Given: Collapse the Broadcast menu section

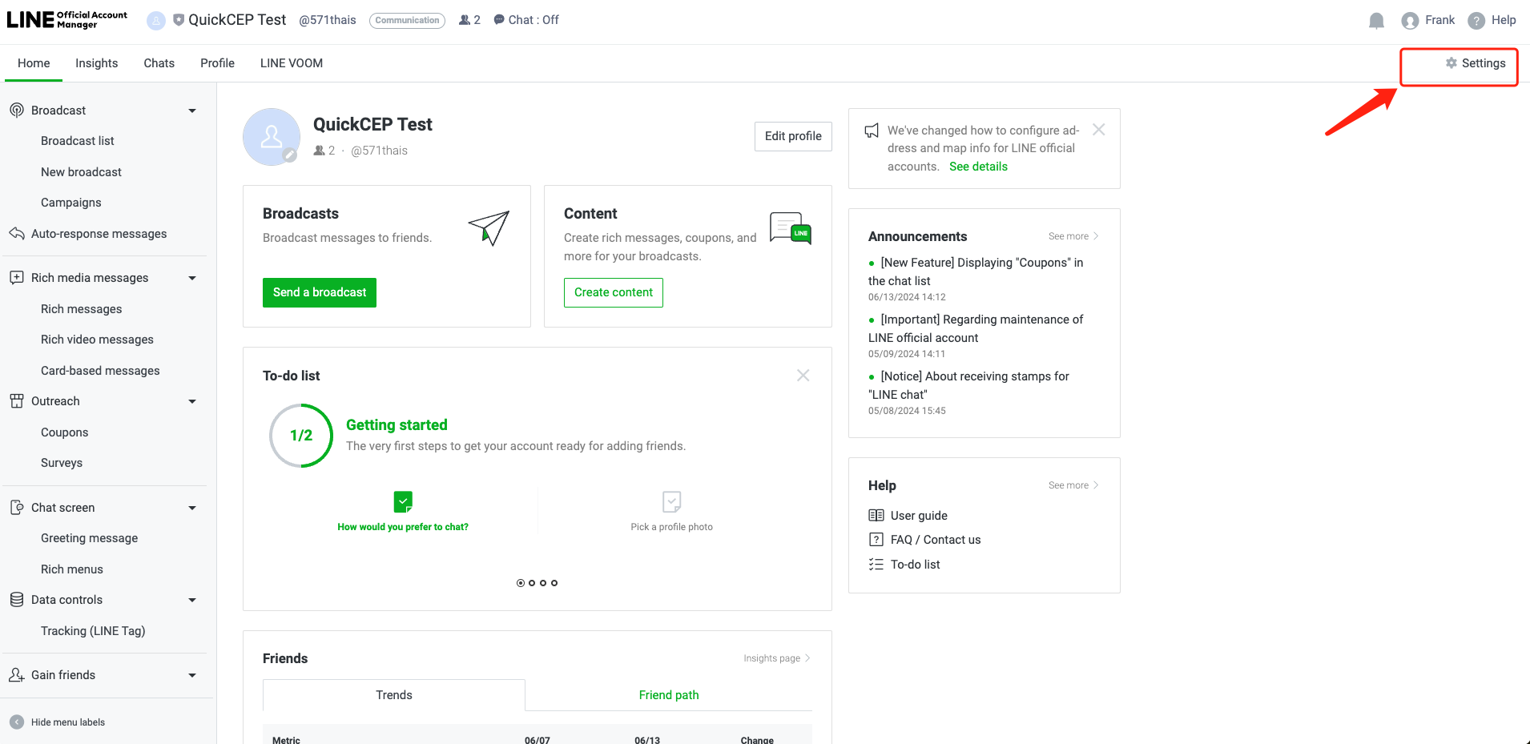Looking at the screenshot, I should (x=192, y=111).
